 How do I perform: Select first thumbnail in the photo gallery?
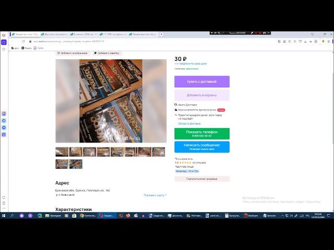(x=62, y=152)
